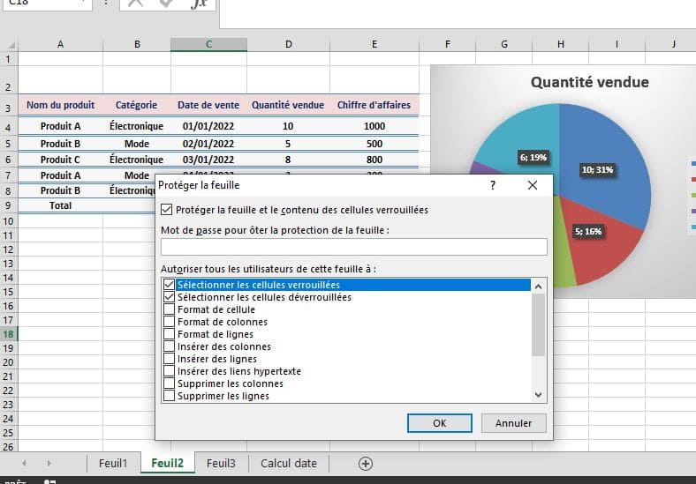Viewport: 696px width, 484px height.
Task: Click the quantity cell 10 in row 4
Action: click(x=288, y=126)
